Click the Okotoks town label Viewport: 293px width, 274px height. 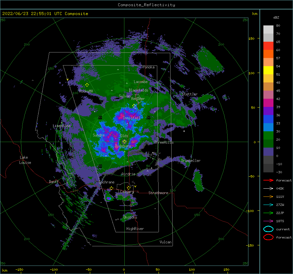tap(130, 217)
